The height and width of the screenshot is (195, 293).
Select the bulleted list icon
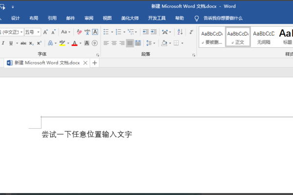(106, 32)
